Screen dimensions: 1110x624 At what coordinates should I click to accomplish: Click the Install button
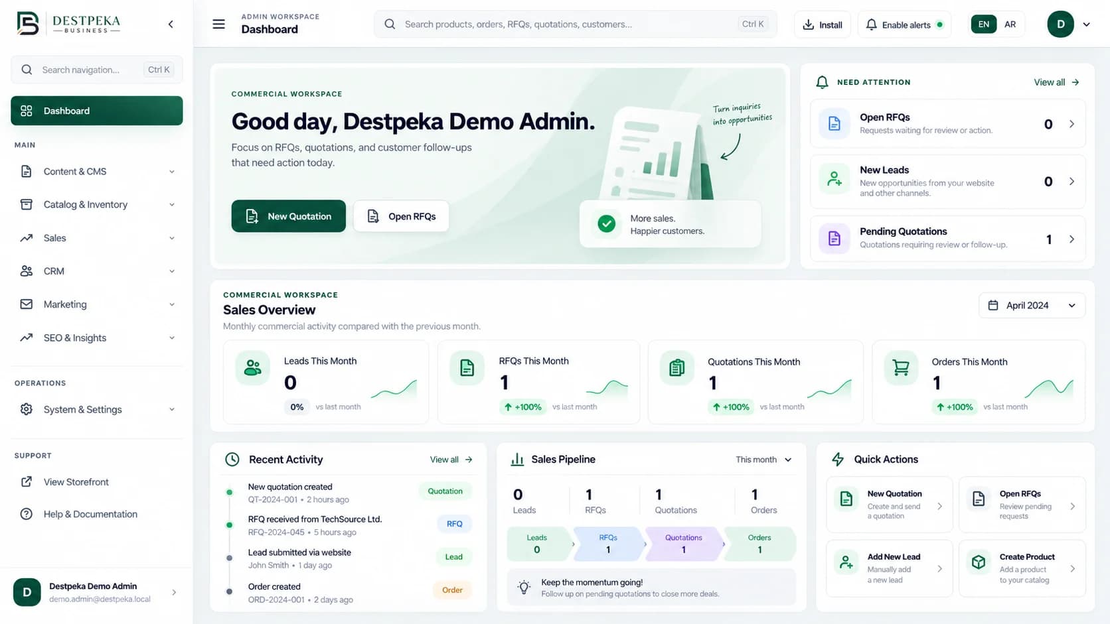(x=822, y=25)
